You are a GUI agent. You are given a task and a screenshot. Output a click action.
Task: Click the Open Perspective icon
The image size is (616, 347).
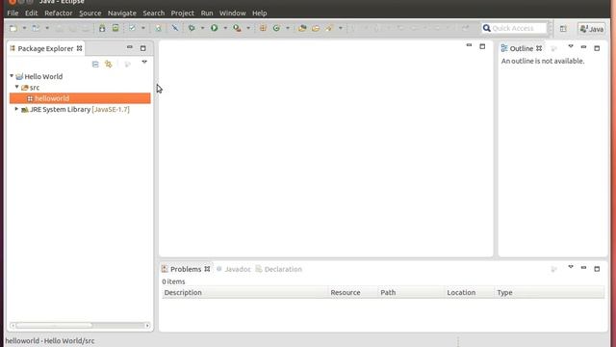click(563, 29)
